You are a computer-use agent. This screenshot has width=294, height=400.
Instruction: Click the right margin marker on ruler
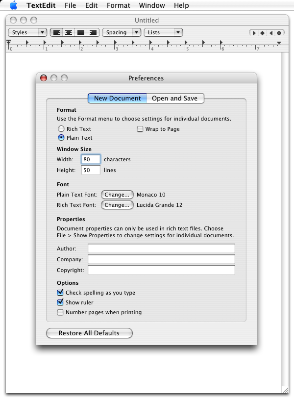[x=279, y=43]
